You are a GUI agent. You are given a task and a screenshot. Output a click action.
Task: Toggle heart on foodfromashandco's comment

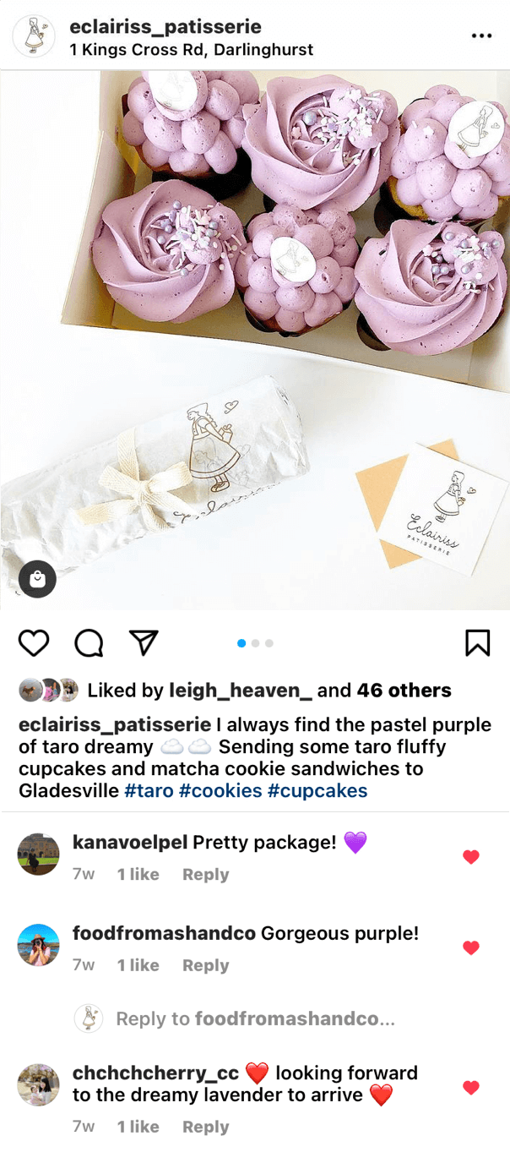pyautogui.click(x=471, y=947)
